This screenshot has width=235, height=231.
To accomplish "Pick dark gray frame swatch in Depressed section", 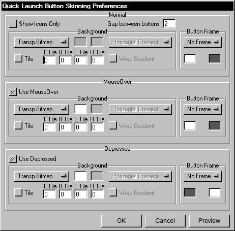I will click(190, 192).
